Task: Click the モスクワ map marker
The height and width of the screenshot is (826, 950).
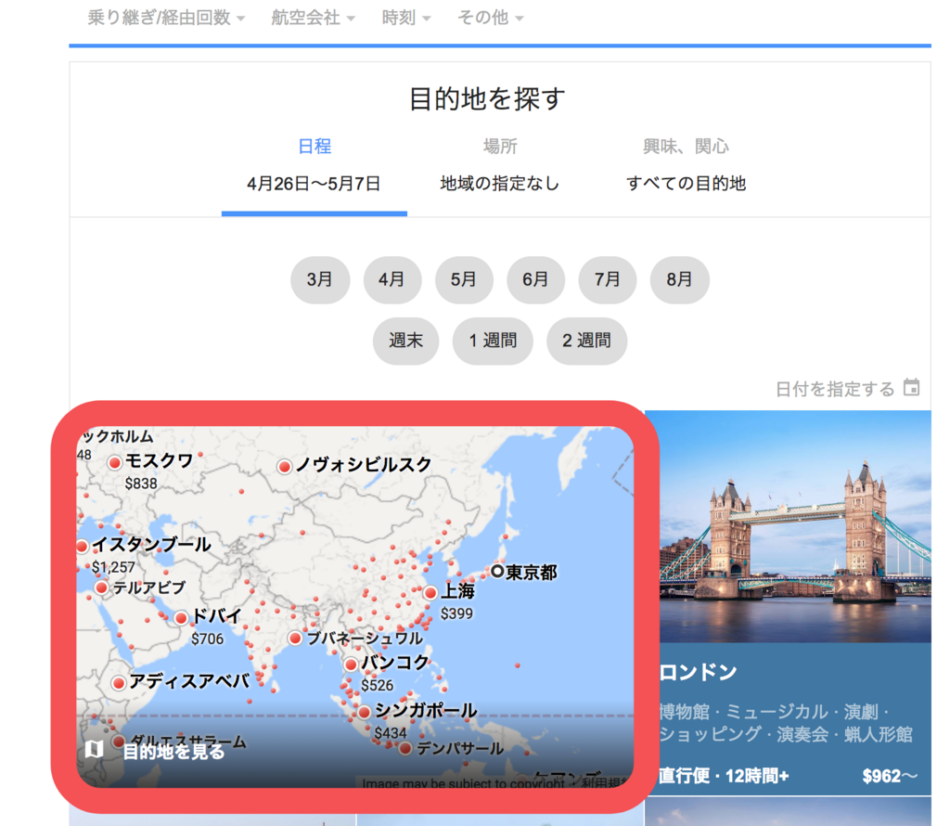Action: [x=114, y=463]
